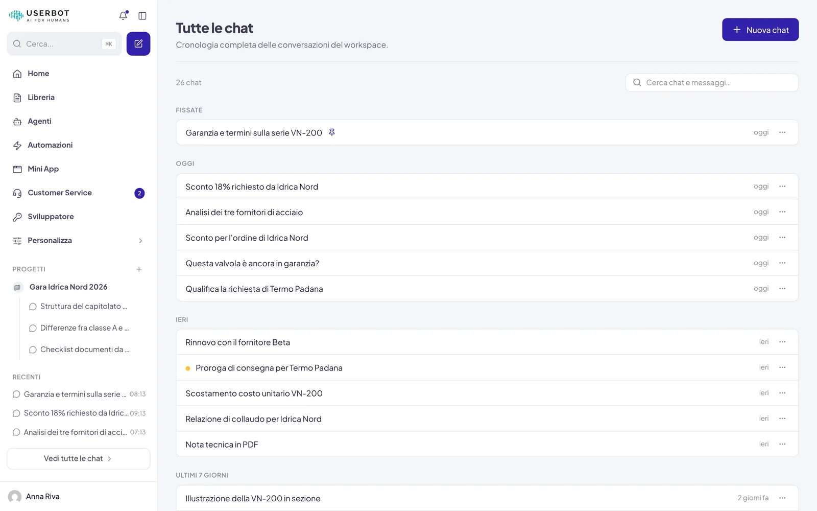The image size is (817, 511).
Task: Open more options for Illustrazione della VN-200 chat
Action: 782,498
